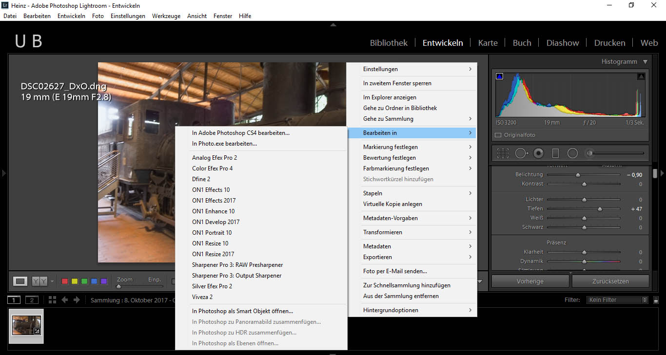Expand the Gehe zu Sammlung submenu
Viewport: 666px width, 355px height.
[x=412, y=119]
